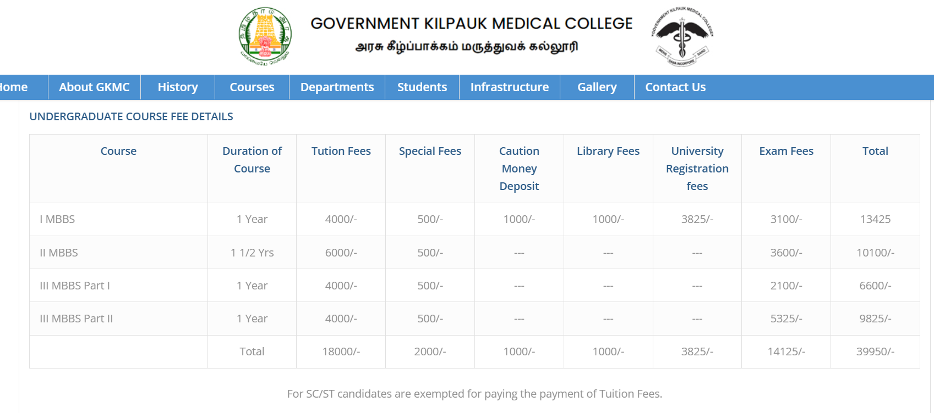Image resolution: width=934 pixels, height=413 pixels.
Task: Open the About GKMC menu
Action: tap(94, 87)
